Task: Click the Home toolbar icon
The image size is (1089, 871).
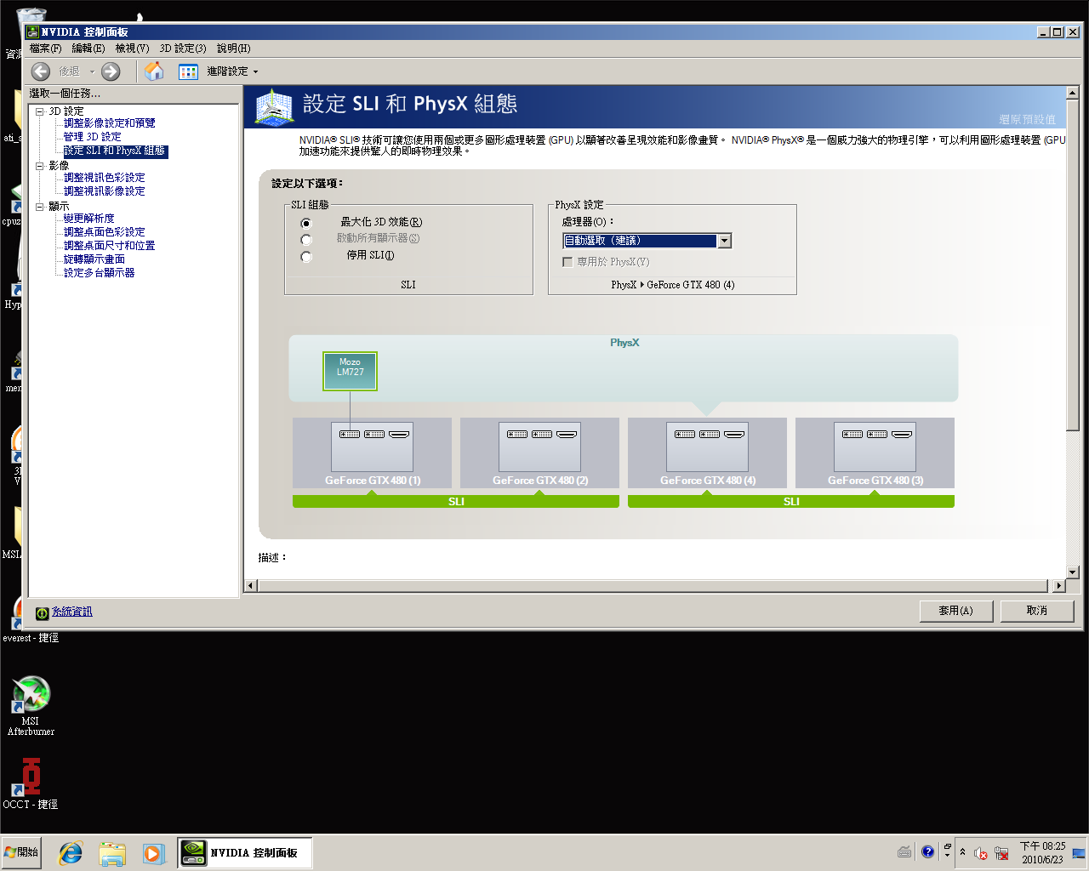Action: [154, 71]
